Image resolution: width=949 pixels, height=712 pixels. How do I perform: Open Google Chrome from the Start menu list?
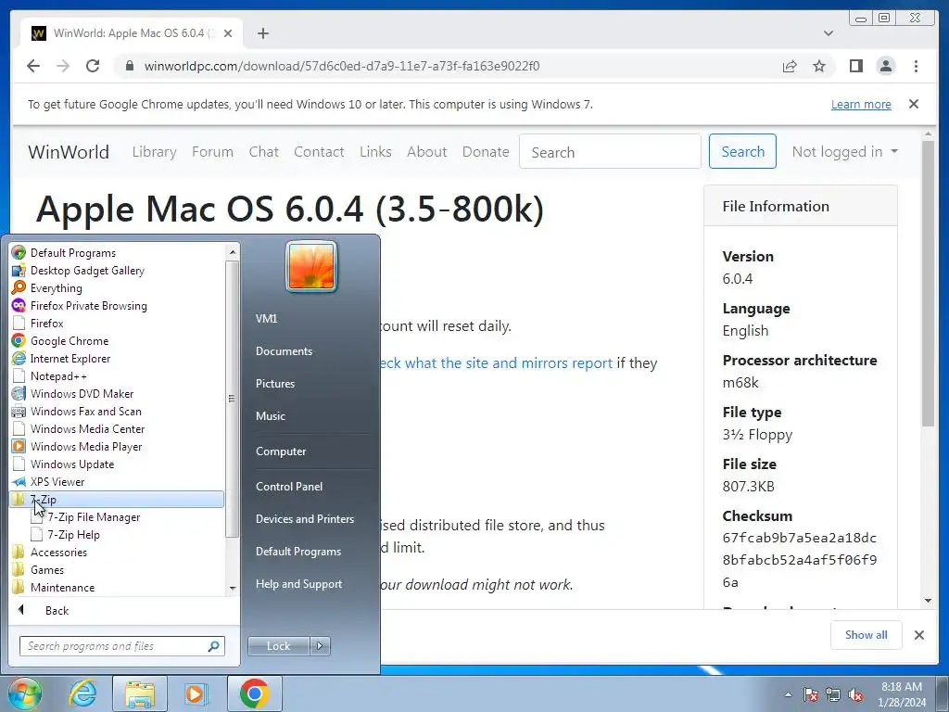(x=69, y=340)
